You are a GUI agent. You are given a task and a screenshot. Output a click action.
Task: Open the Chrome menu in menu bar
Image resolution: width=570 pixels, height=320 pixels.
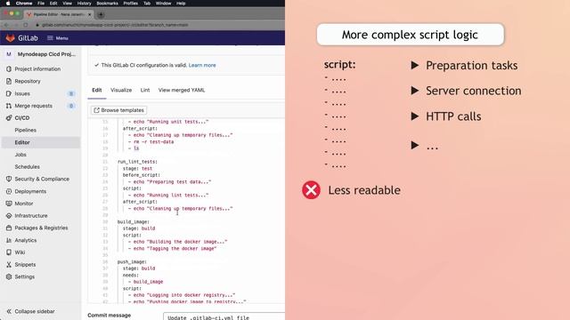pyautogui.click(x=24, y=4)
